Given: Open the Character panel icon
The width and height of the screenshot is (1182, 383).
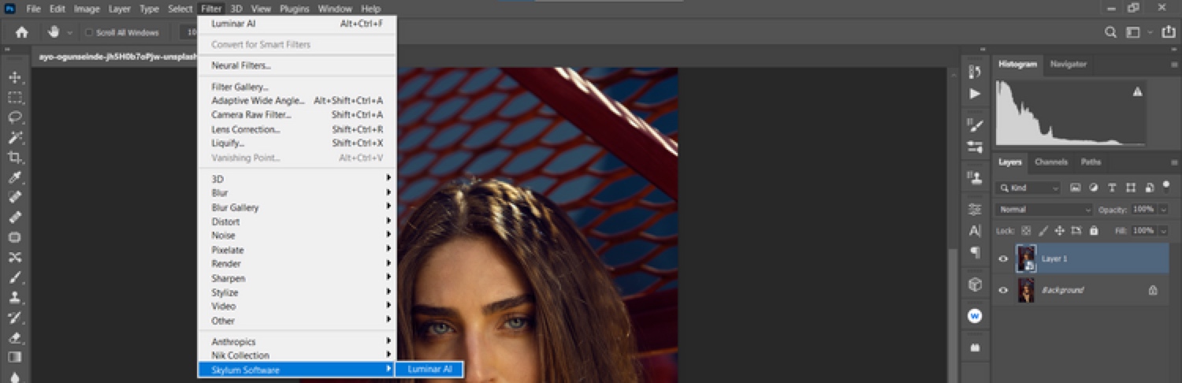Looking at the screenshot, I should point(975,231).
